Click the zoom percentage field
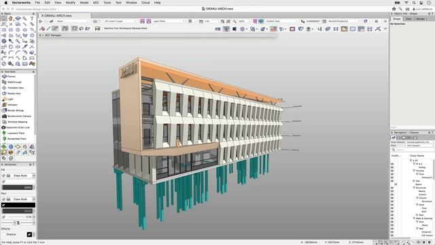 pyautogui.click(x=244, y=21)
